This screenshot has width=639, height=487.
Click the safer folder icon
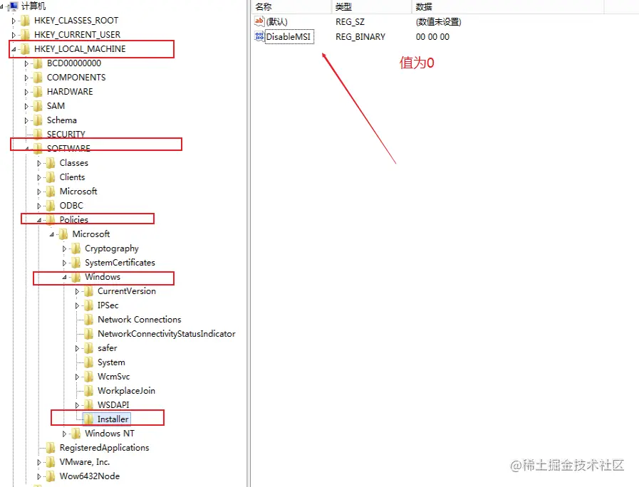88,348
